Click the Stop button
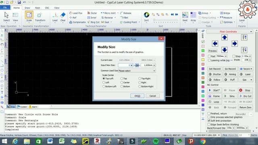The height and width of the screenshot is (145, 258). (246, 90)
